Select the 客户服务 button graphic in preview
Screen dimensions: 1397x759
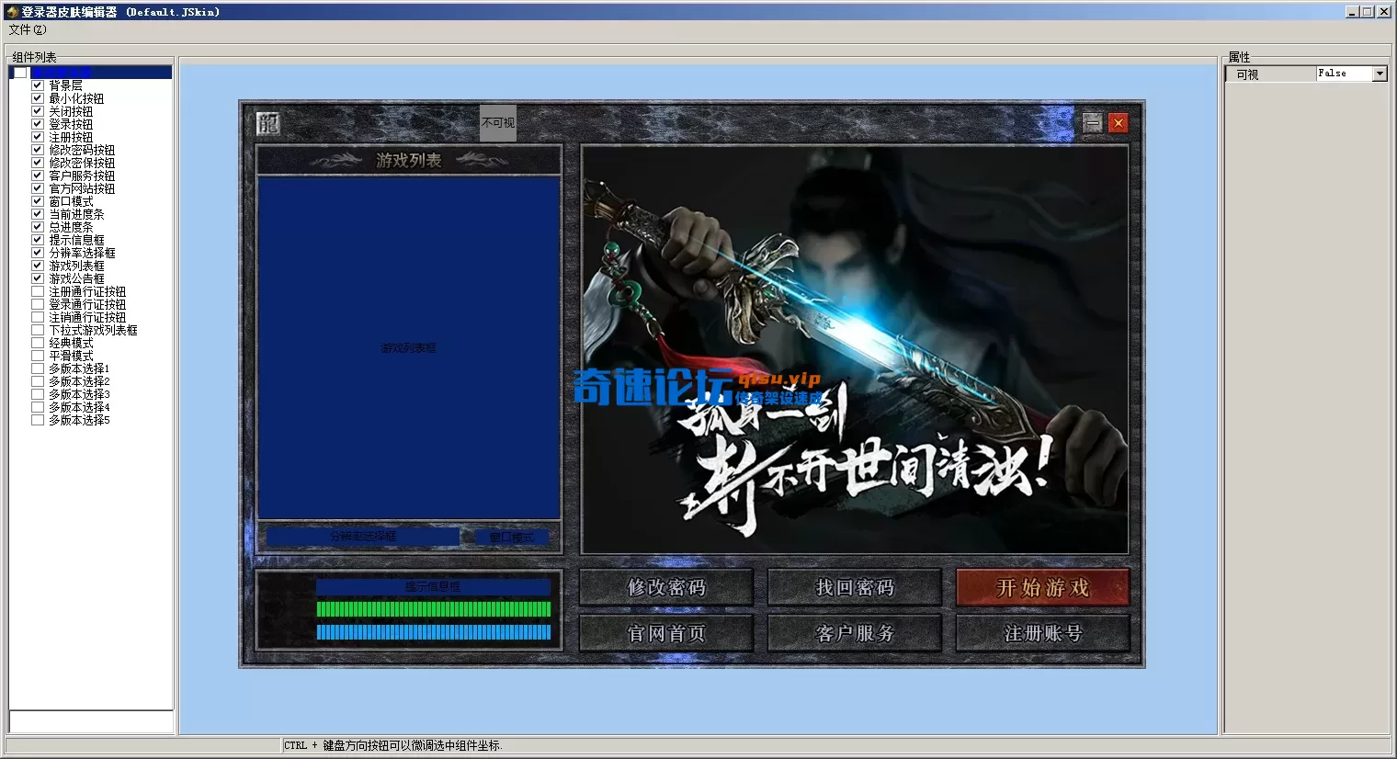854,632
